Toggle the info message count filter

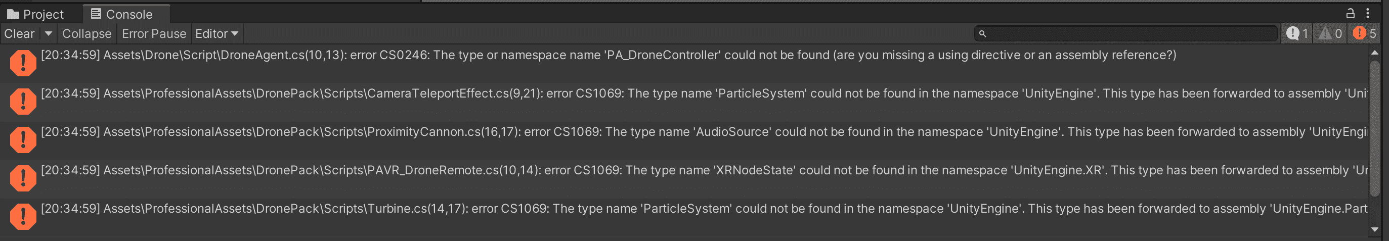[x=1296, y=33]
